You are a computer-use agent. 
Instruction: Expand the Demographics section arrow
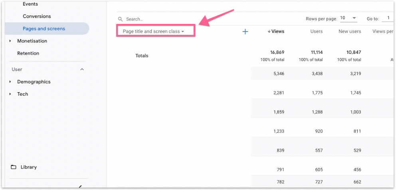click(x=10, y=82)
